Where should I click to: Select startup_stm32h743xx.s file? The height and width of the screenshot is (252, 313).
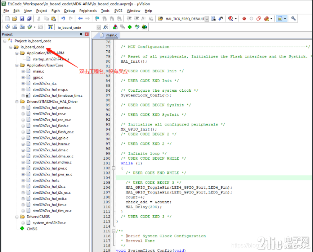pyautogui.click(x=51, y=59)
